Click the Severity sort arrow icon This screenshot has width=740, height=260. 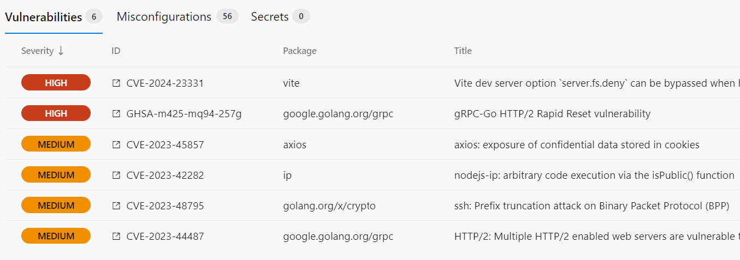[x=61, y=51]
